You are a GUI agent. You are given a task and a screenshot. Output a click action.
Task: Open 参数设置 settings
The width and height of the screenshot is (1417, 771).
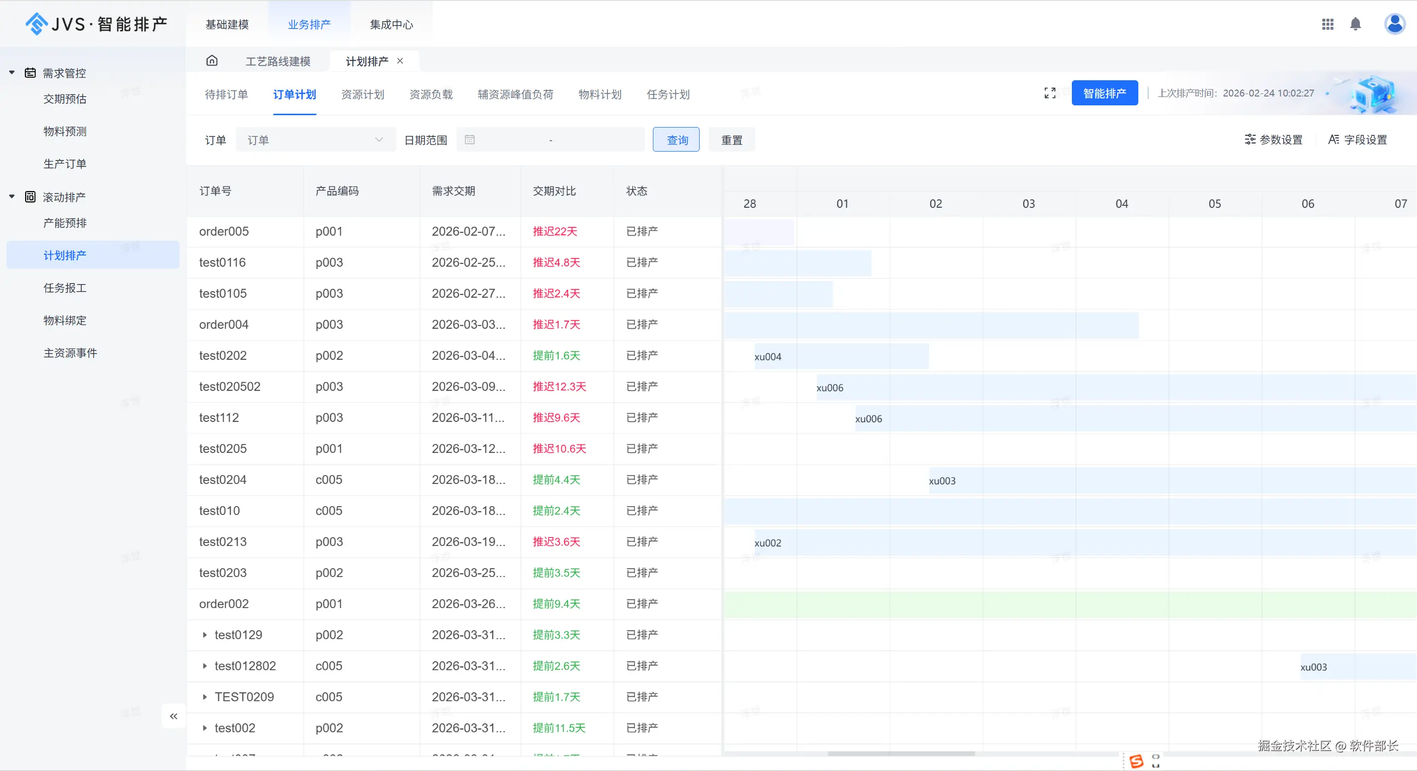[x=1273, y=140]
